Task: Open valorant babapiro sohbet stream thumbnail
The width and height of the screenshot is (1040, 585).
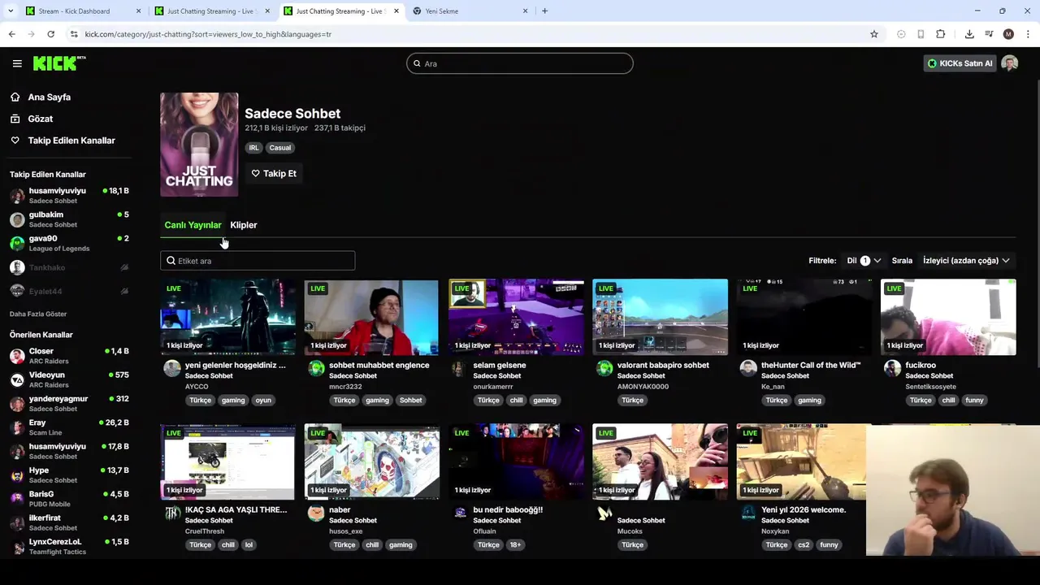Action: coord(660,317)
